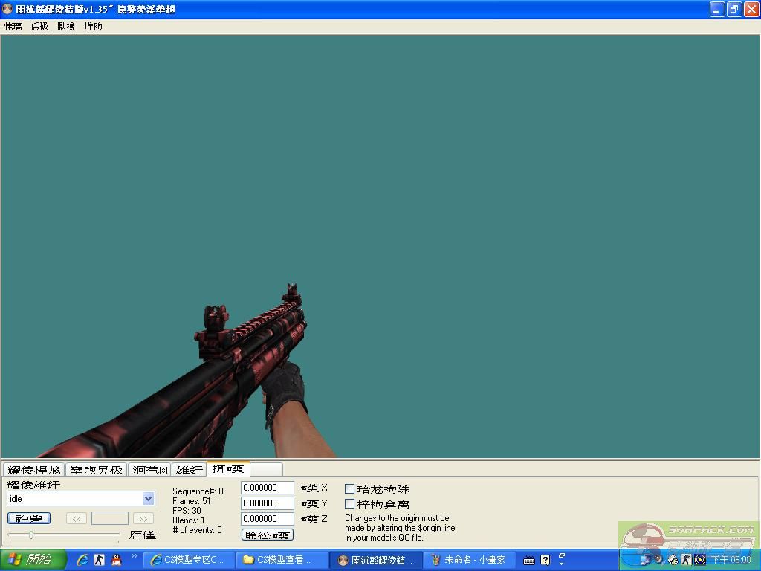Expand hidden quick launch items chevron
The height and width of the screenshot is (571, 761).
(x=135, y=556)
